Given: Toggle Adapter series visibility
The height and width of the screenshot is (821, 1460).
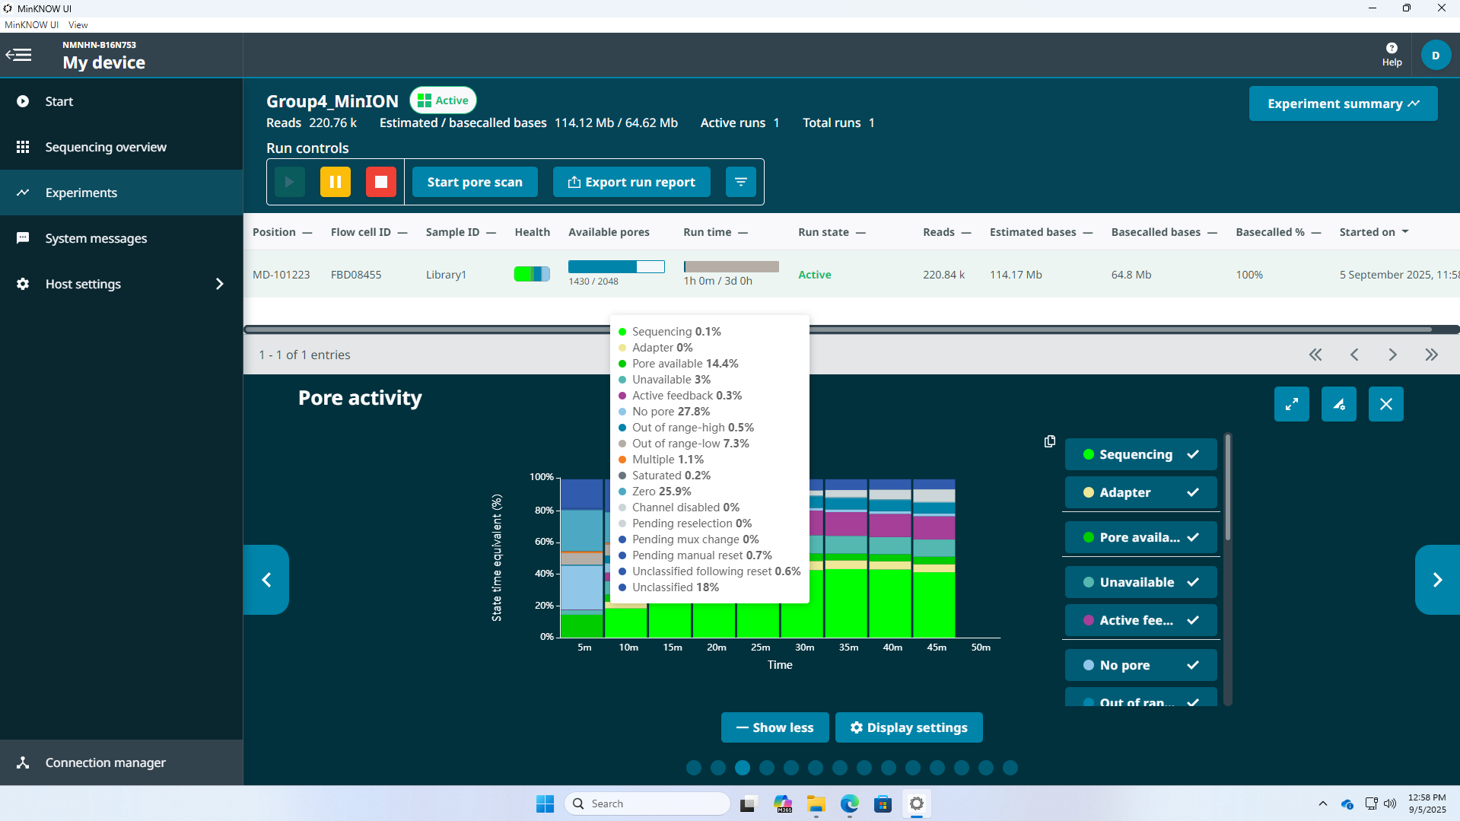Looking at the screenshot, I should (1140, 492).
